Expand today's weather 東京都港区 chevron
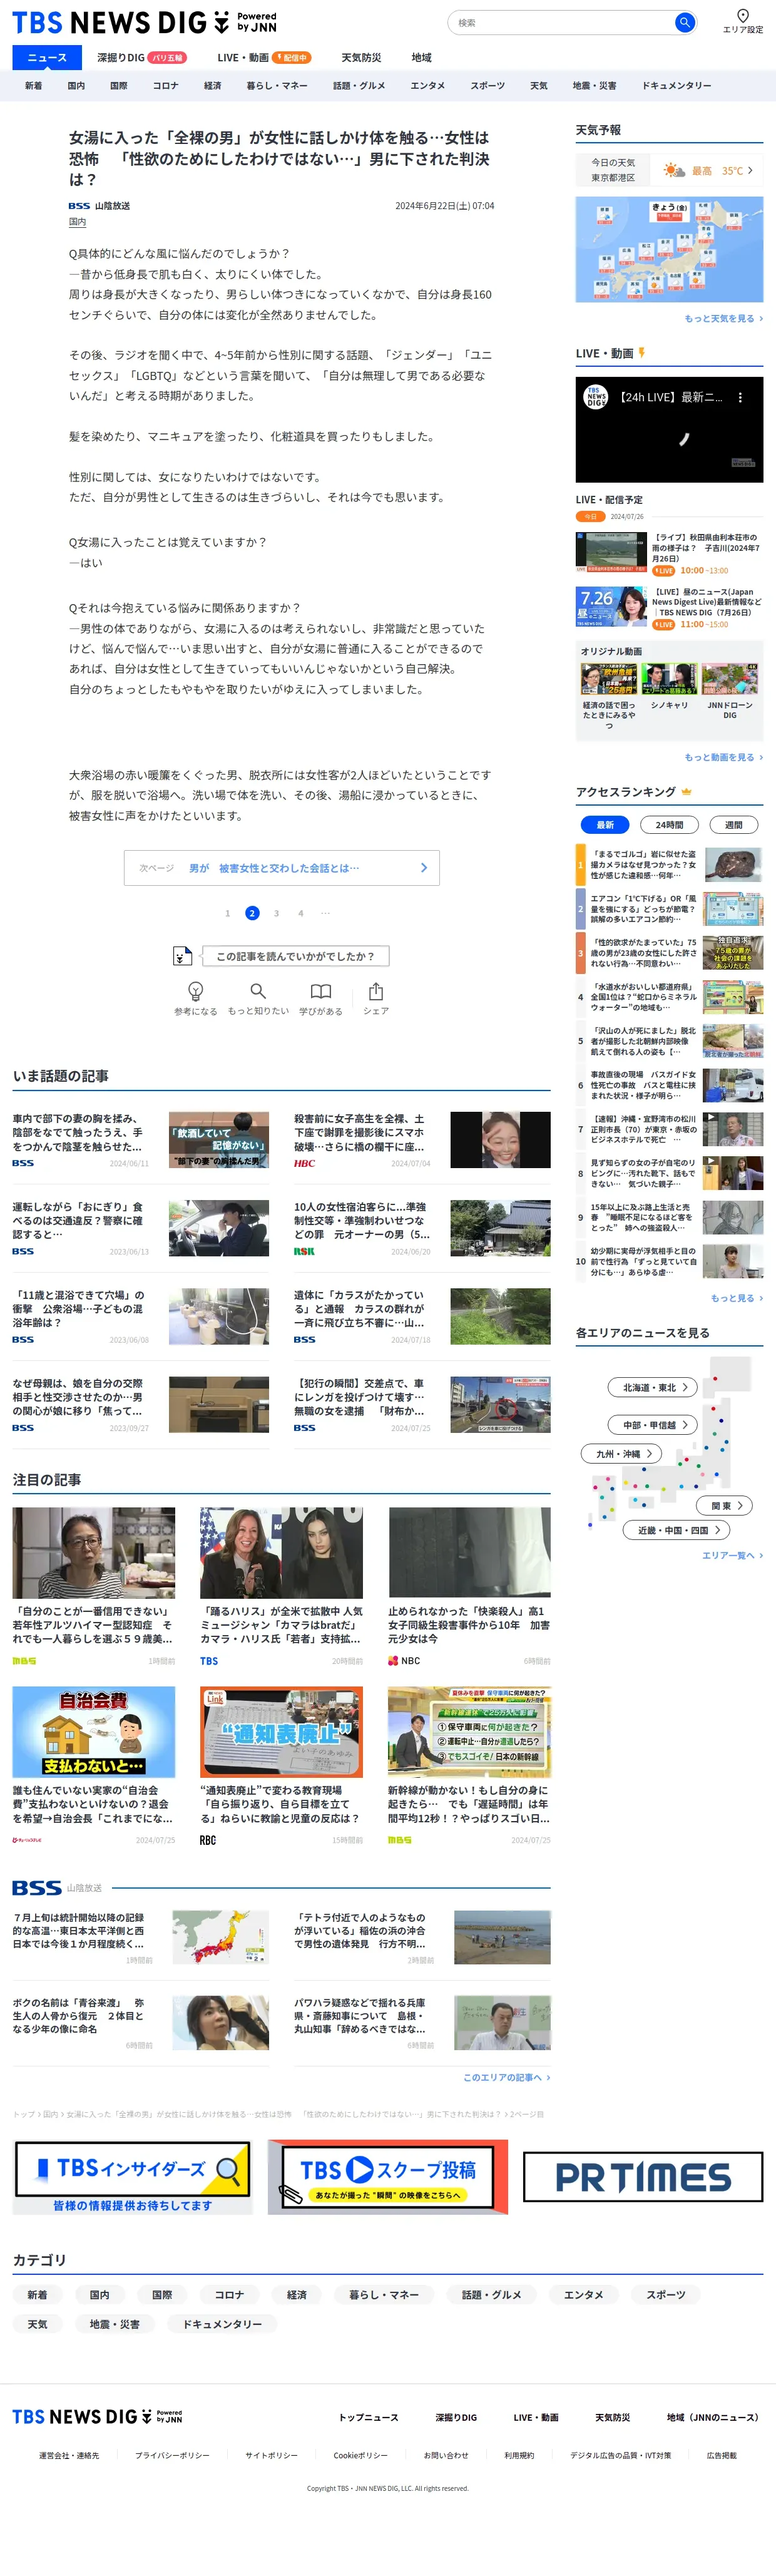This screenshot has width=776, height=2576. point(750,170)
